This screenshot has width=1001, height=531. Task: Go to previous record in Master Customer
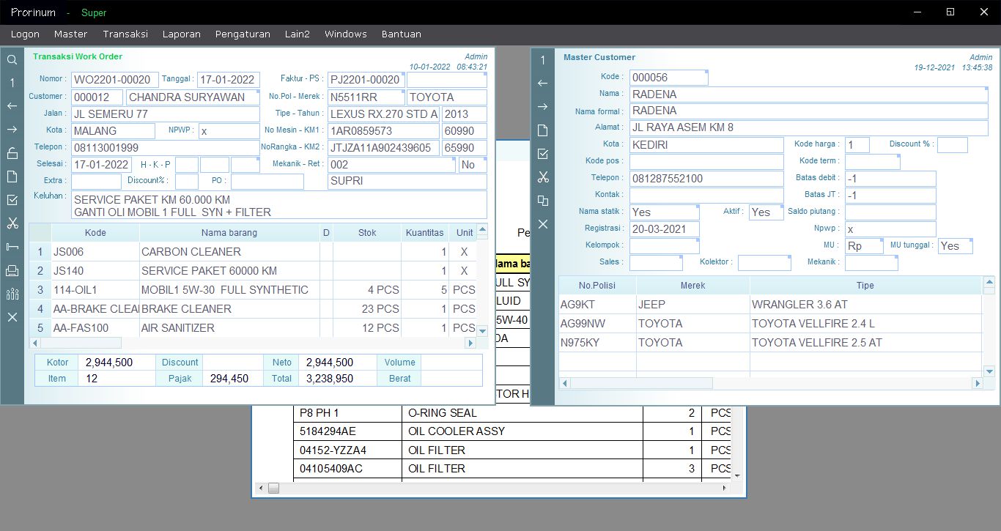pyautogui.click(x=543, y=83)
